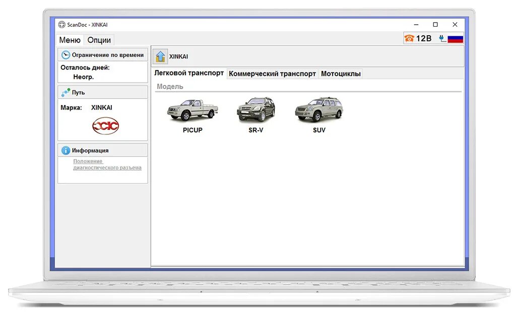Select the PICUP pickup truck thumbnail

pos(192,110)
